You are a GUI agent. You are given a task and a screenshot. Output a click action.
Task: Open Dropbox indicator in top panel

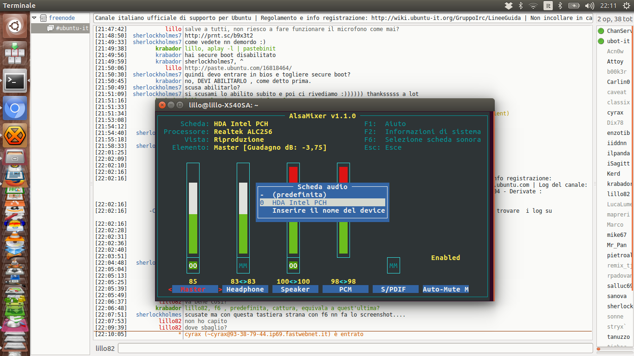(x=509, y=6)
